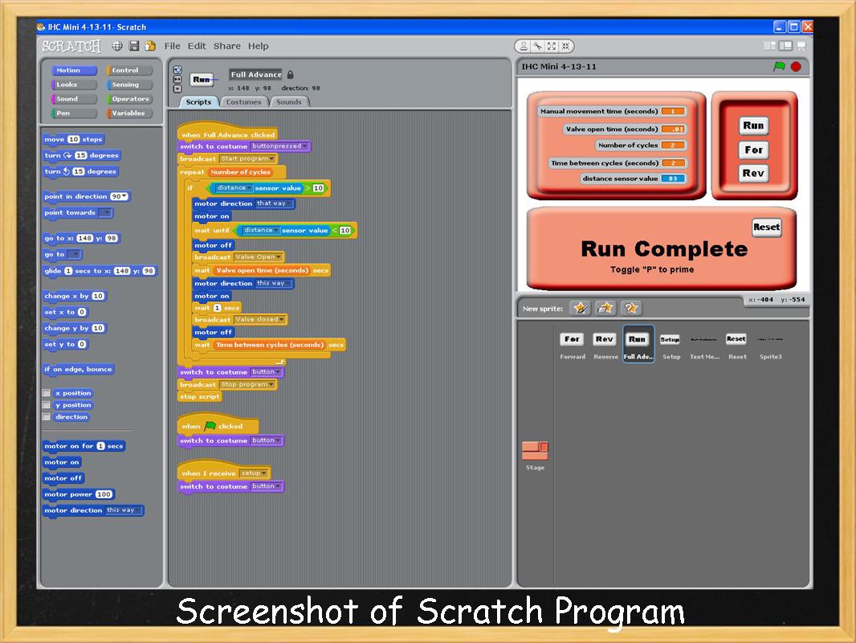The image size is (856, 643).
Task: Enable the y position reporter checkbox
Action: tap(47, 405)
